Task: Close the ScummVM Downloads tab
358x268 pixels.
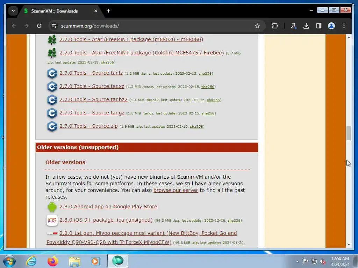Action: pyautogui.click(x=96, y=11)
